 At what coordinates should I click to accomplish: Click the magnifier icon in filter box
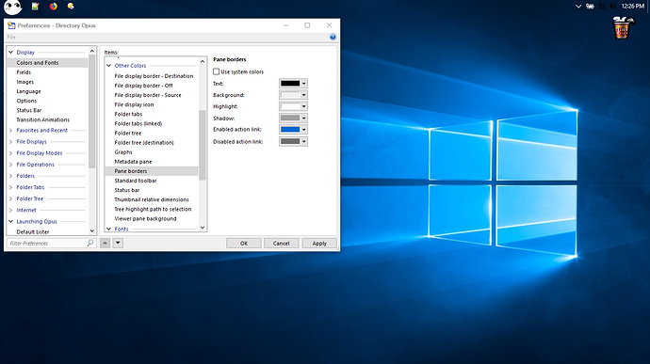click(x=89, y=243)
